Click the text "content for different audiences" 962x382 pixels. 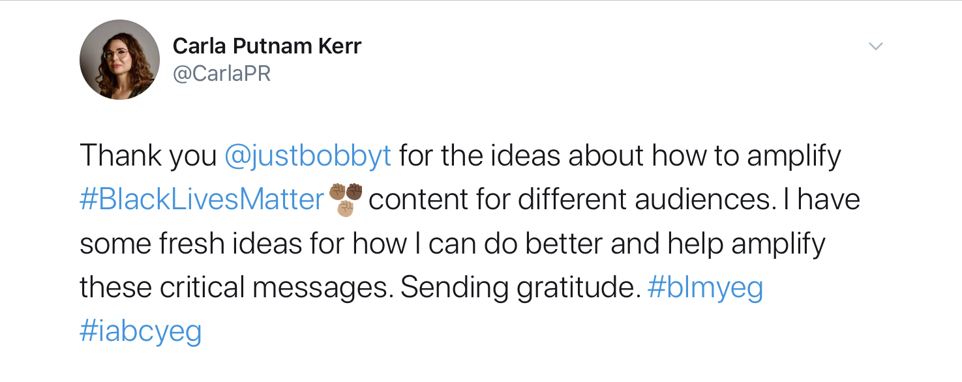[569, 200]
